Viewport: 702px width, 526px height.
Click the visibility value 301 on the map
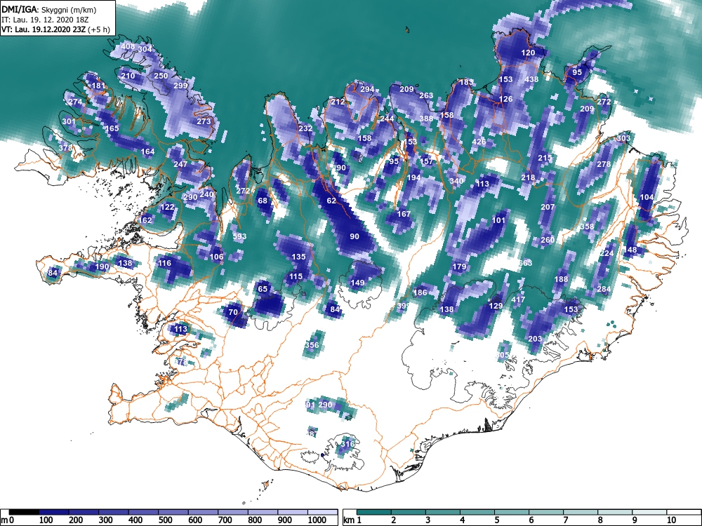[x=69, y=121]
